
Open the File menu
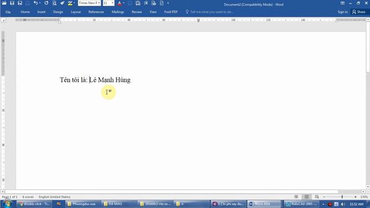(x=8, y=12)
